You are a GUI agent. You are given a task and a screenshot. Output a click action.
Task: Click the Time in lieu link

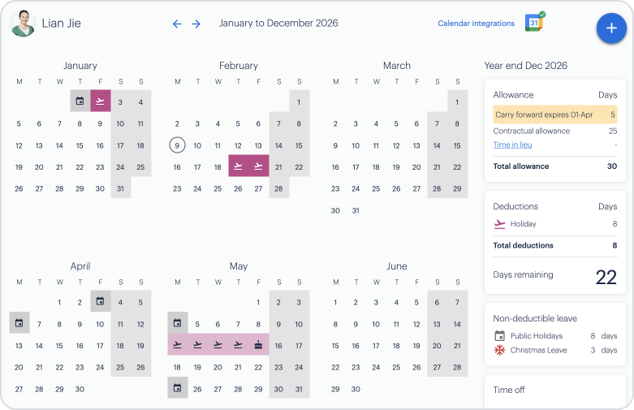pyautogui.click(x=512, y=145)
